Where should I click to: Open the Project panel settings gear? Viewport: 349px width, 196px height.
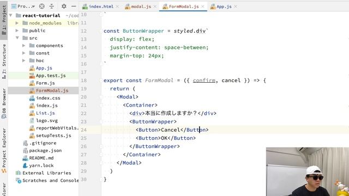[64, 6]
